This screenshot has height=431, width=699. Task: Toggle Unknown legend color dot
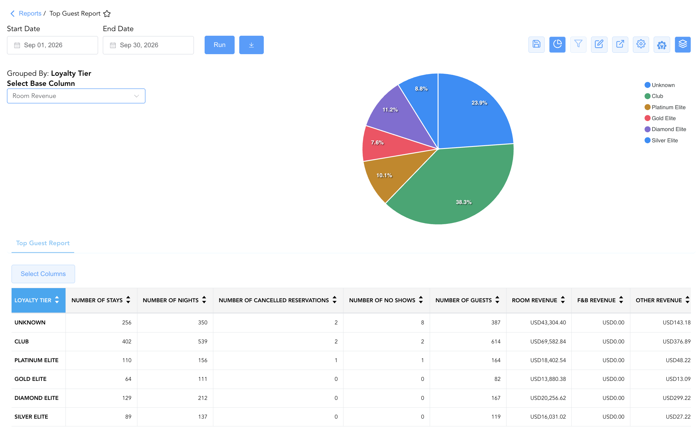click(x=647, y=85)
